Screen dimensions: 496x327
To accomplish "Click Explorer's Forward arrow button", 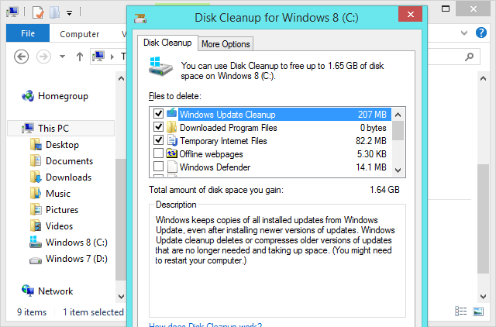I will point(43,57).
